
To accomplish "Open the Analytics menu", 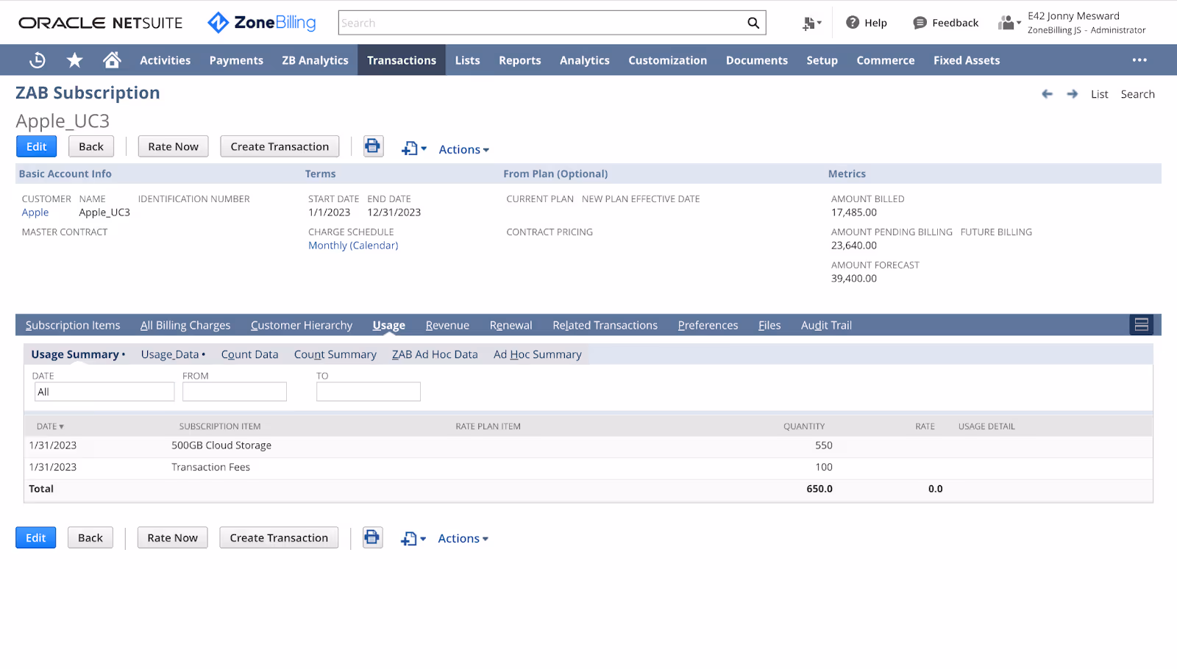I will 585,60.
